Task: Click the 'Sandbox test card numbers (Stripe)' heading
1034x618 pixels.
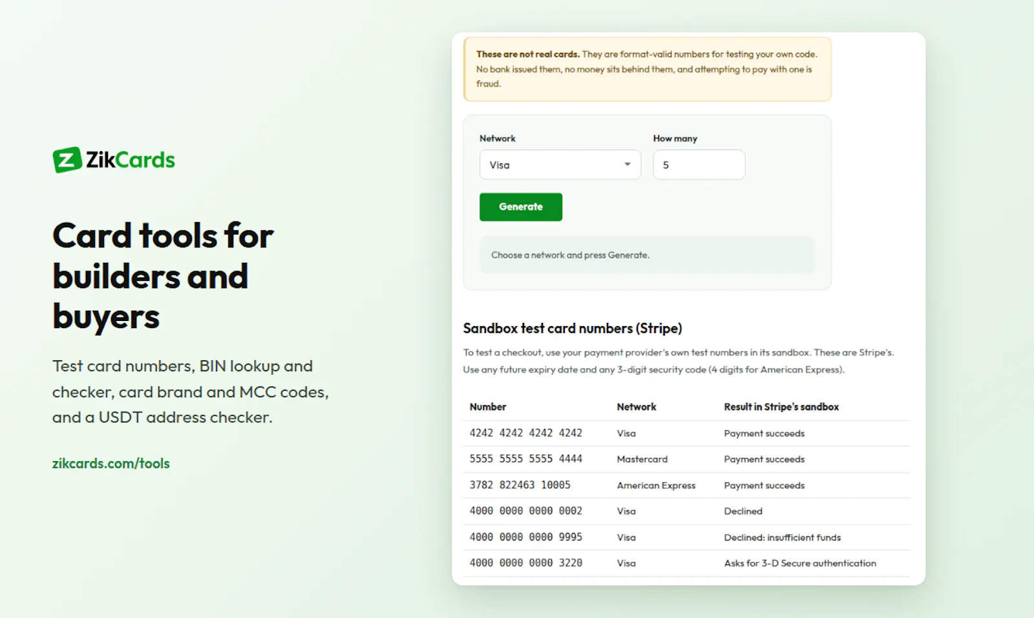Action: (x=573, y=328)
